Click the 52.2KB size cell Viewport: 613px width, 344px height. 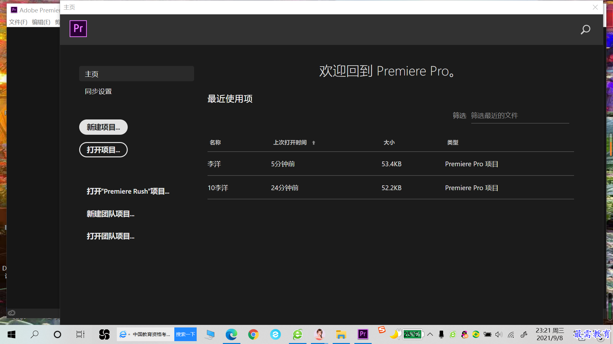(391, 188)
